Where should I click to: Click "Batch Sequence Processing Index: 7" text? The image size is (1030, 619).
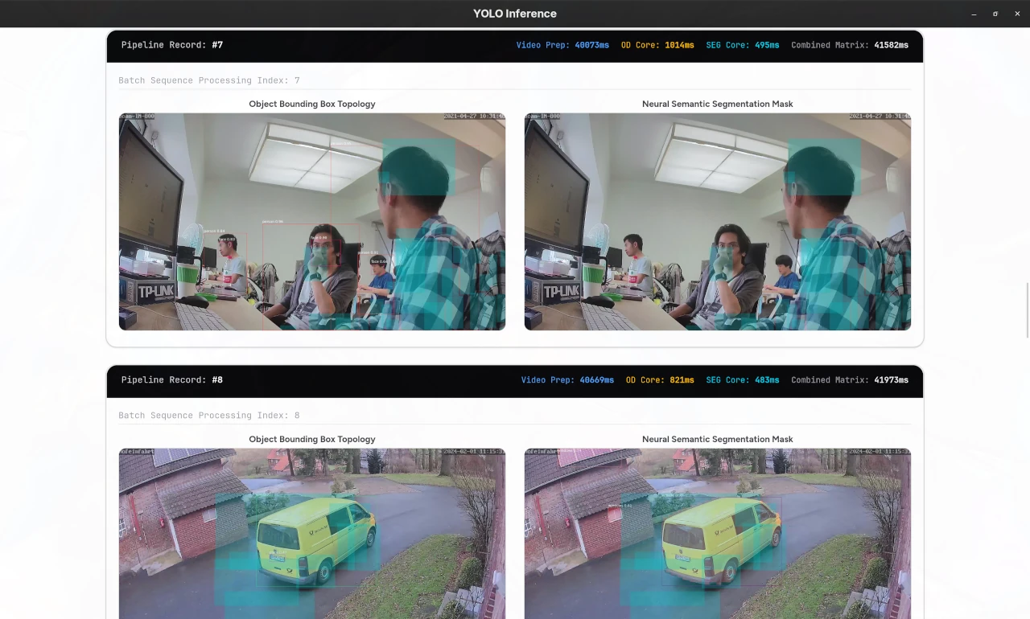click(209, 80)
